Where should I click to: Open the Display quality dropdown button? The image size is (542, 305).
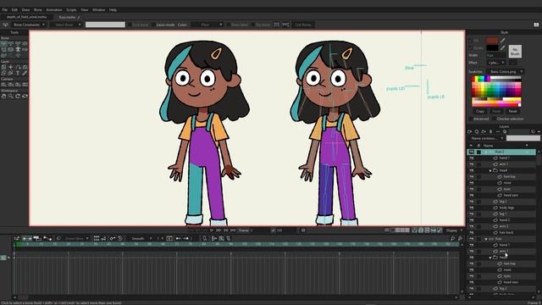(454, 230)
